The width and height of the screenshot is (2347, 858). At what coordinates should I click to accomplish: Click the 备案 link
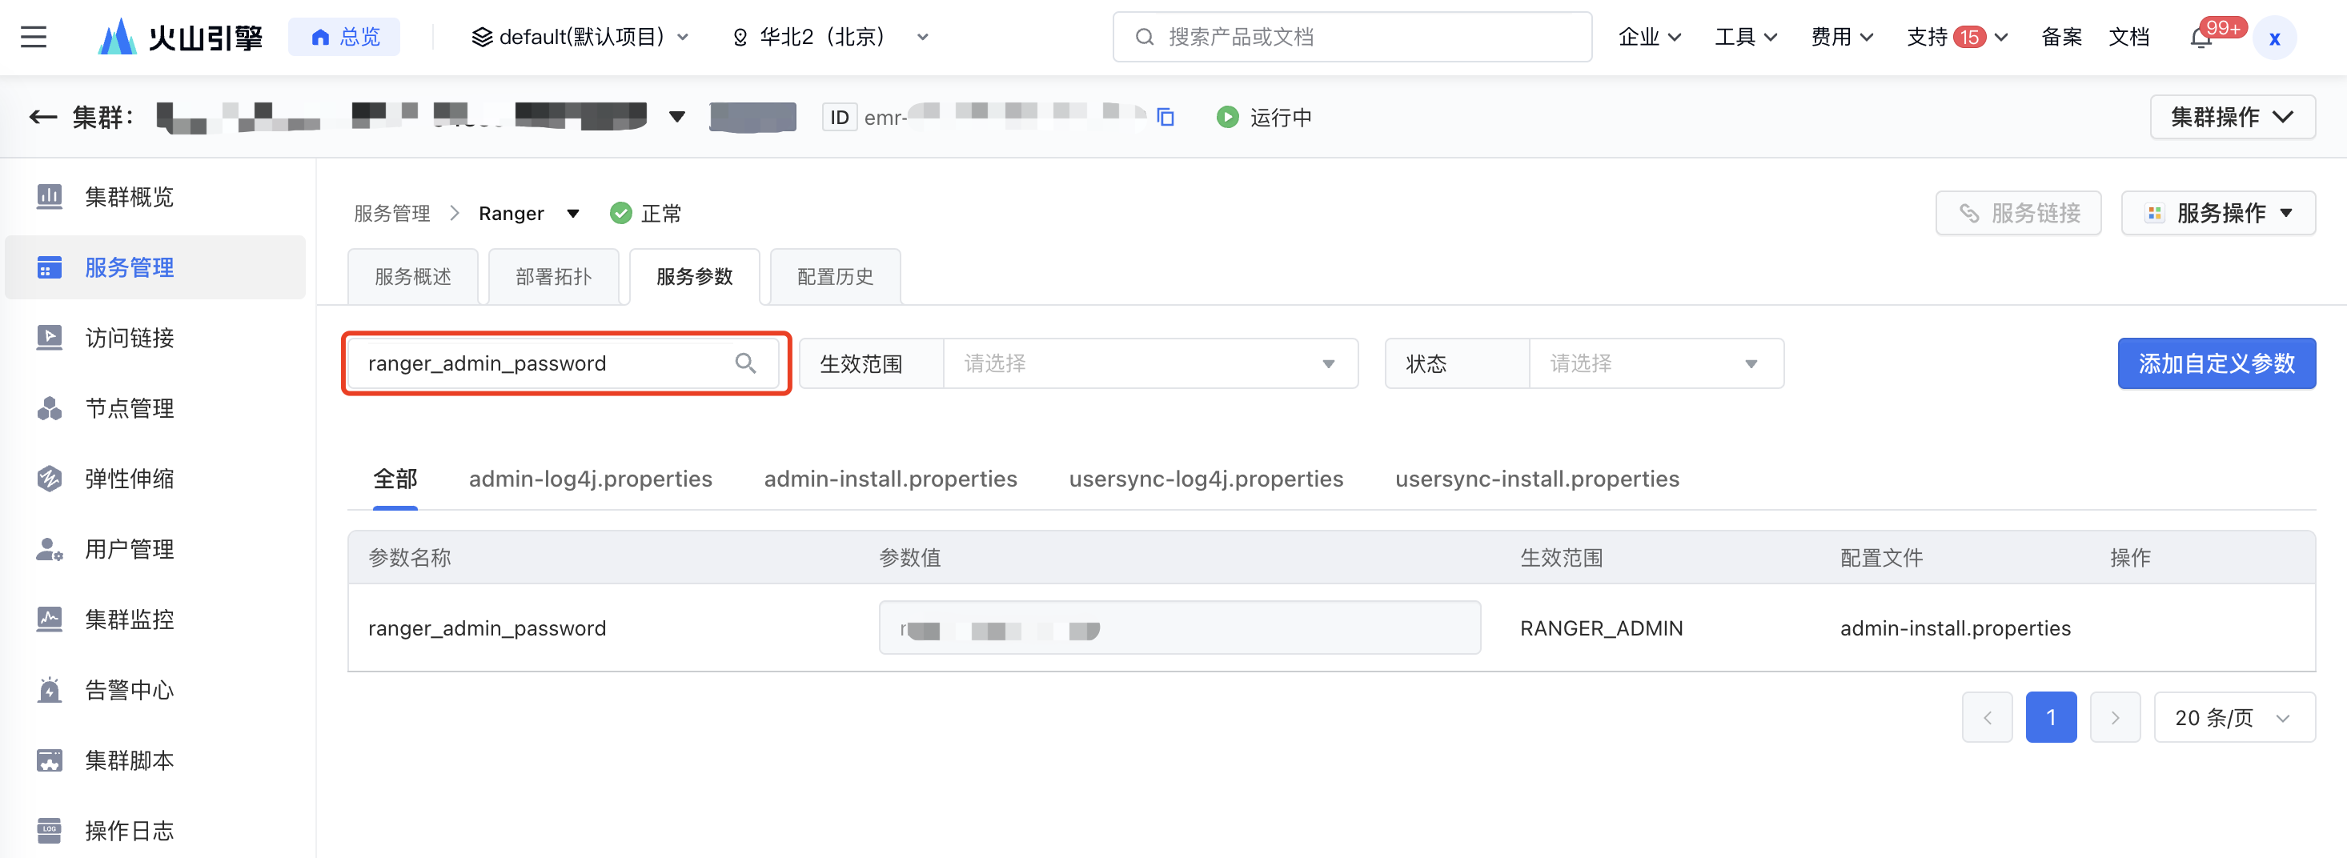click(2061, 38)
